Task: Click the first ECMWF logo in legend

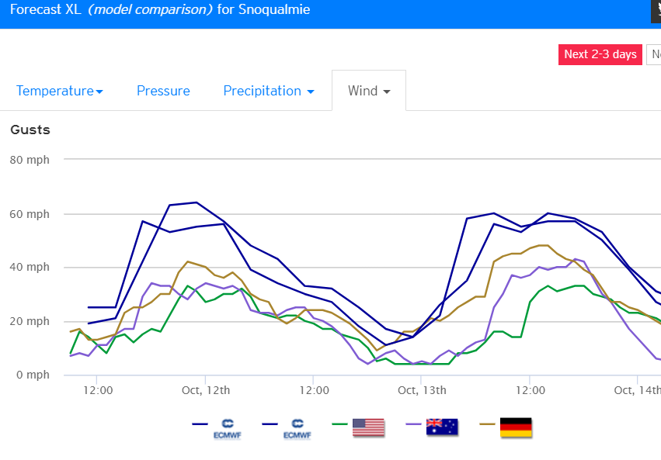Action: 228,428
